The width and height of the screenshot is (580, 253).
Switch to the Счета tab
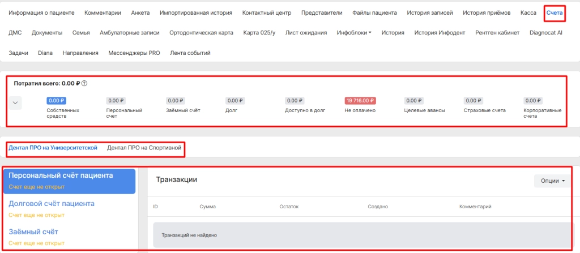[555, 12]
